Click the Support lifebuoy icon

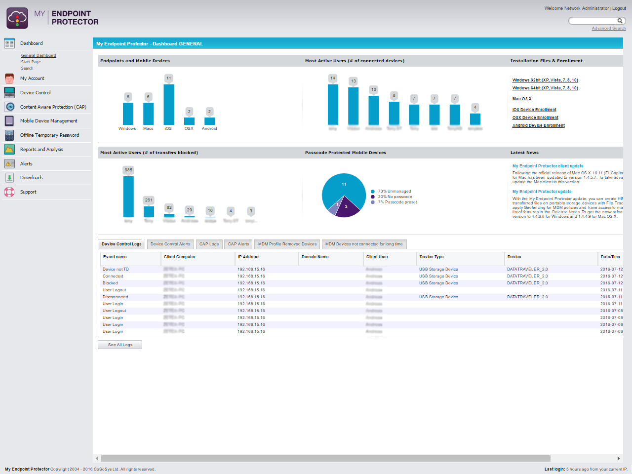pyautogui.click(x=9, y=192)
